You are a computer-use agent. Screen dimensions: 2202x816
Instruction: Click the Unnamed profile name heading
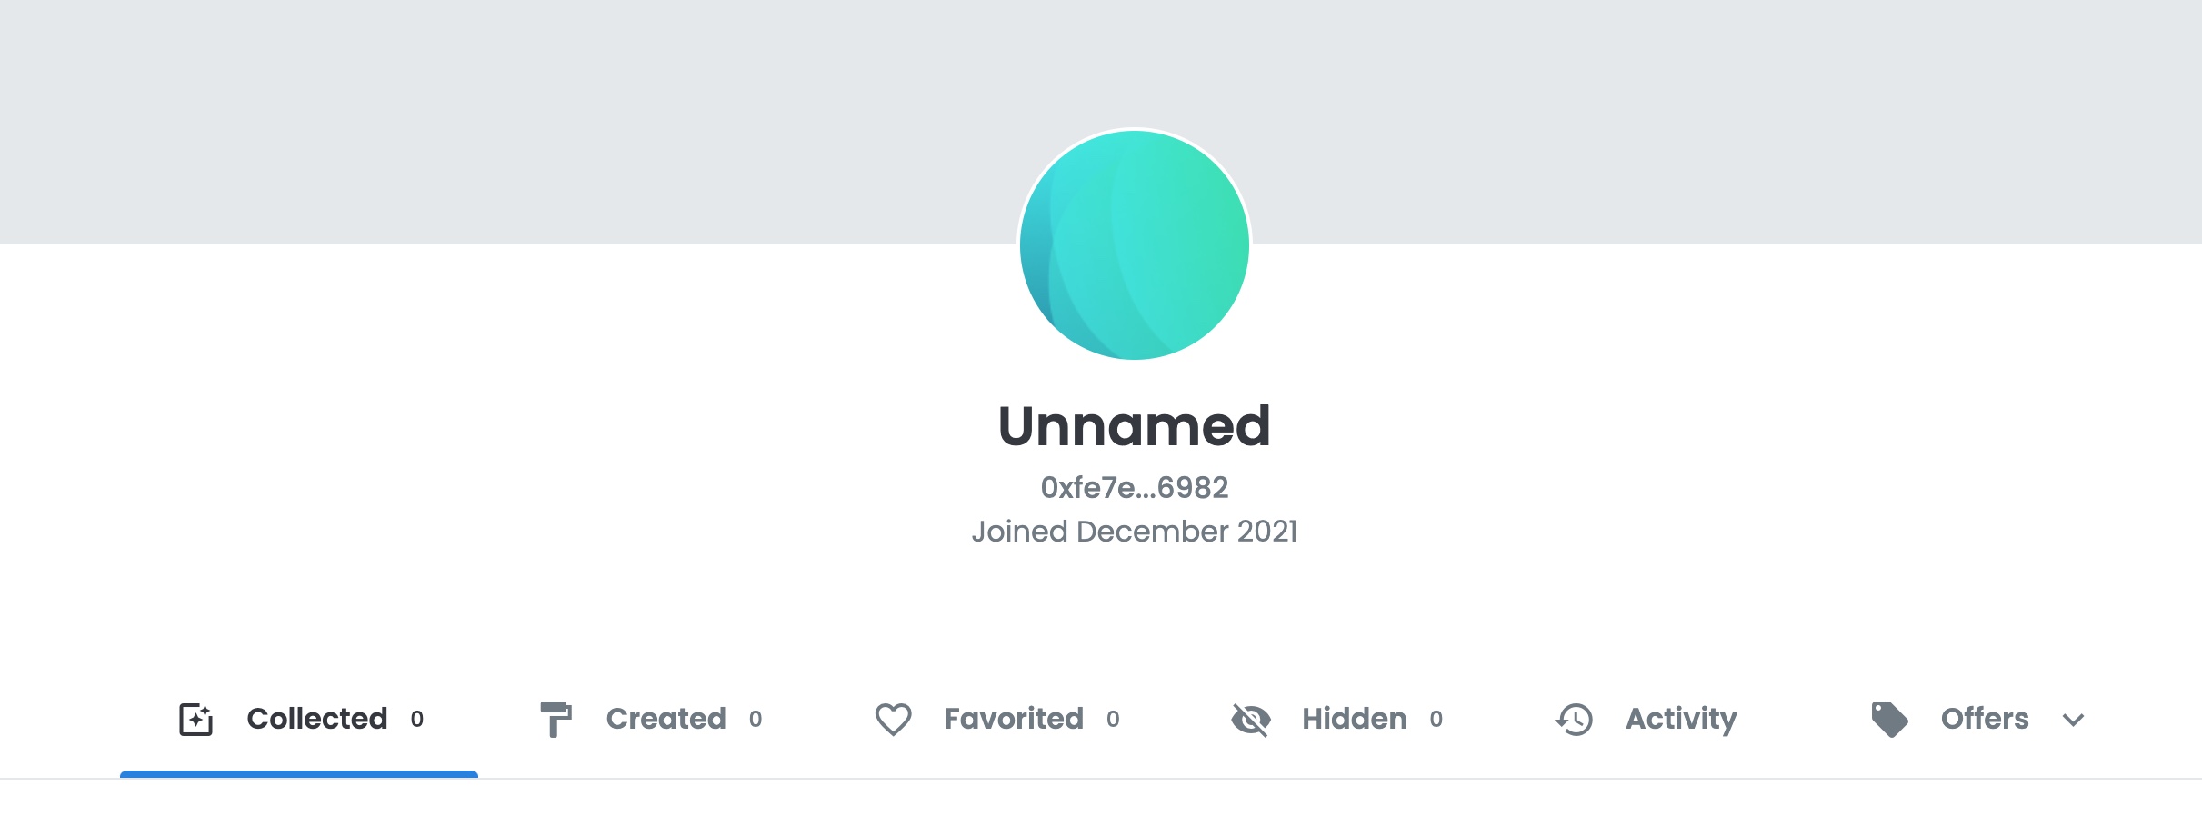(x=1134, y=425)
